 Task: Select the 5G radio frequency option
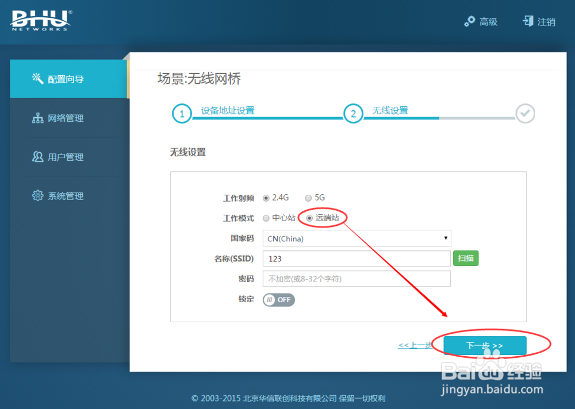tap(308, 198)
